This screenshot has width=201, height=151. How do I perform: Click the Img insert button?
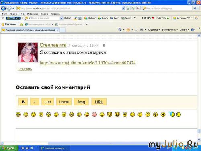point(81,102)
